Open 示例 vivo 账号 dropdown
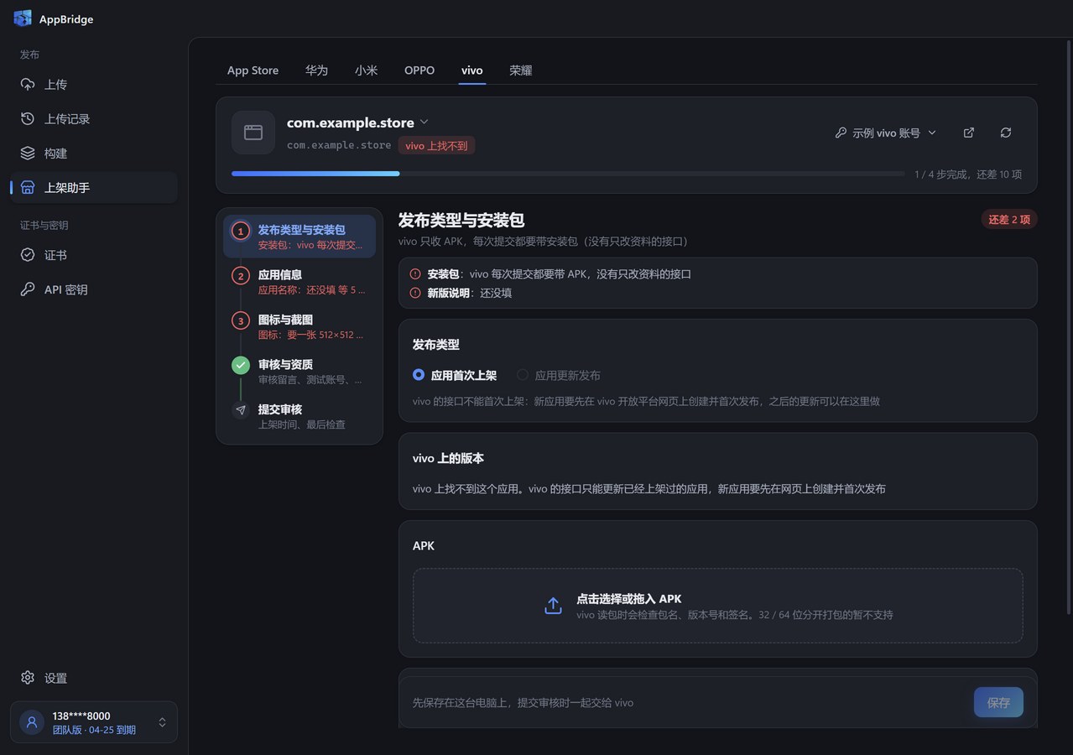The height and width of the screenshot is (755, 1073). point(886,133)
